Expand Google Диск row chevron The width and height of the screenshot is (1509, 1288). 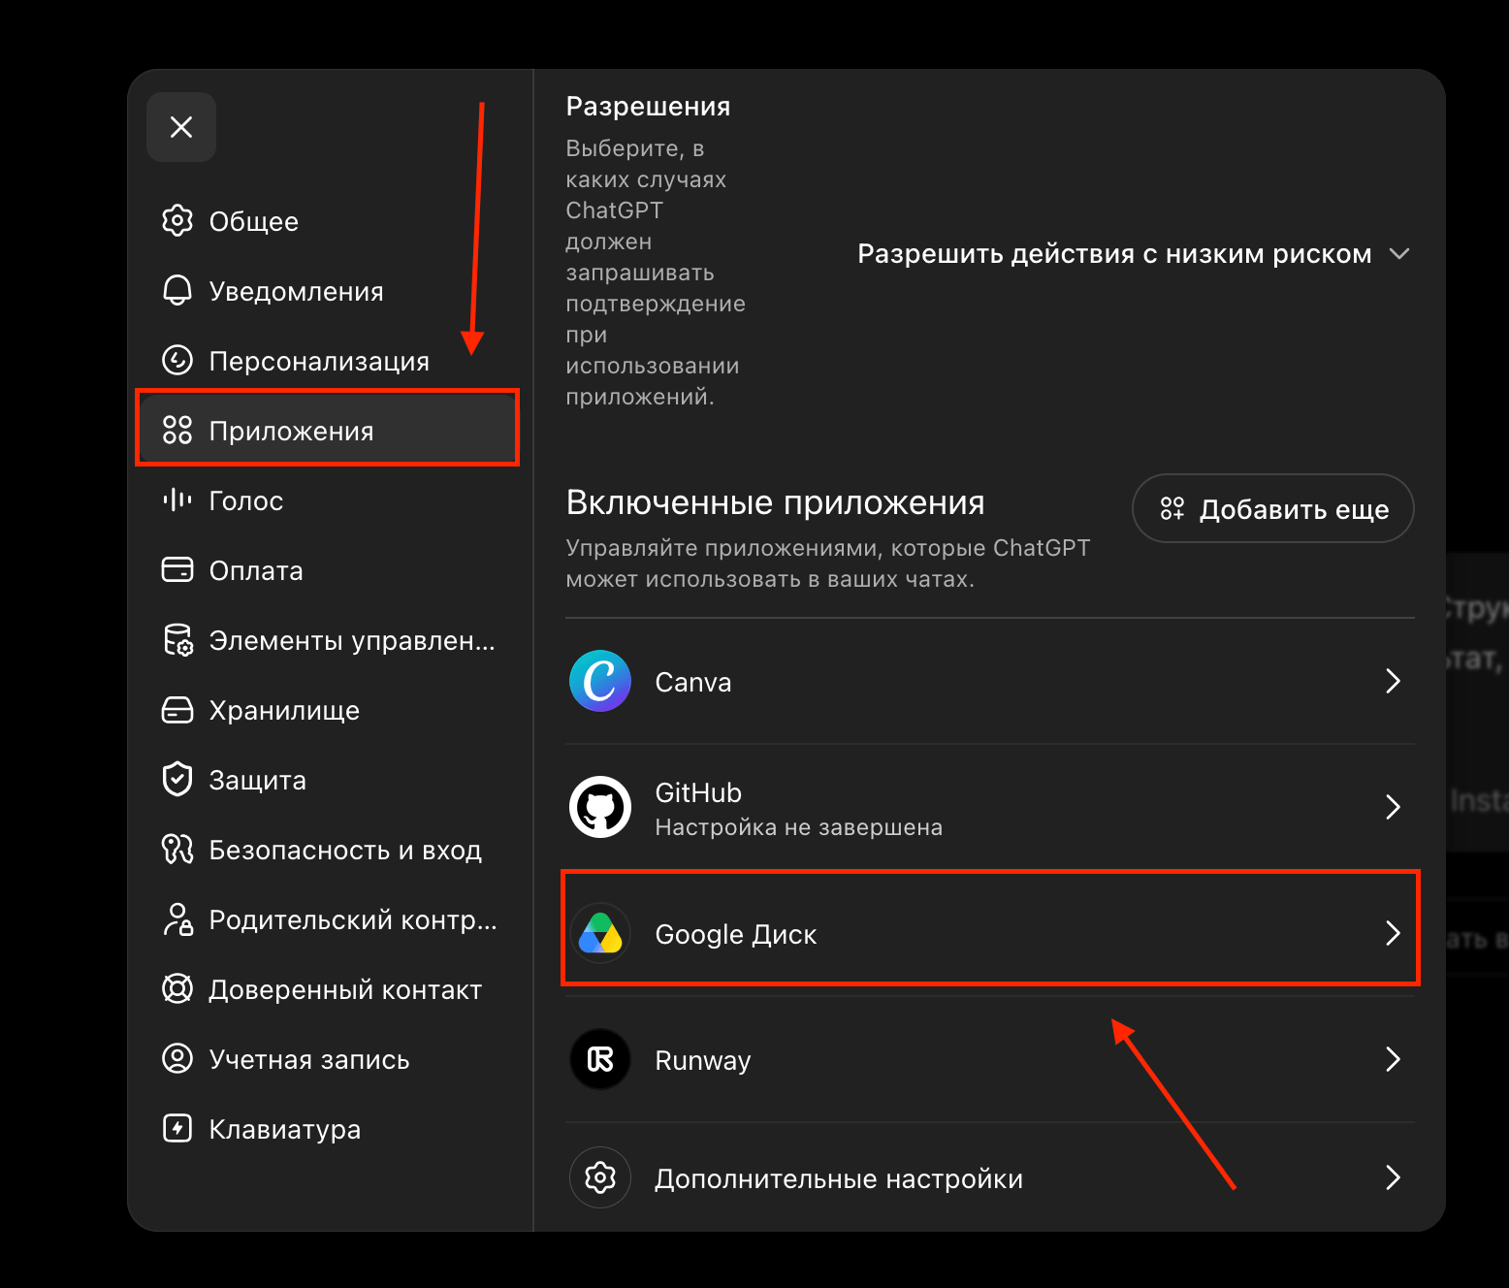(1394, 933)
